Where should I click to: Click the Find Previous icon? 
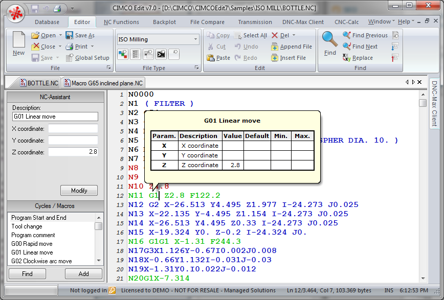pyautogui.click(x=346, y=35)
